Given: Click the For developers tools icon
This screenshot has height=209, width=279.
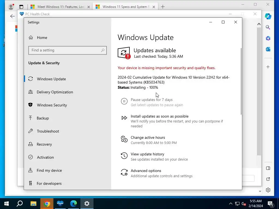Looking at the screenshot, I should click(x=31, y=183).
